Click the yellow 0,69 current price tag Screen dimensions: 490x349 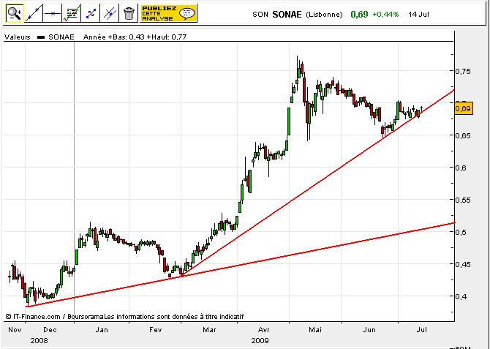pos(464,108)
